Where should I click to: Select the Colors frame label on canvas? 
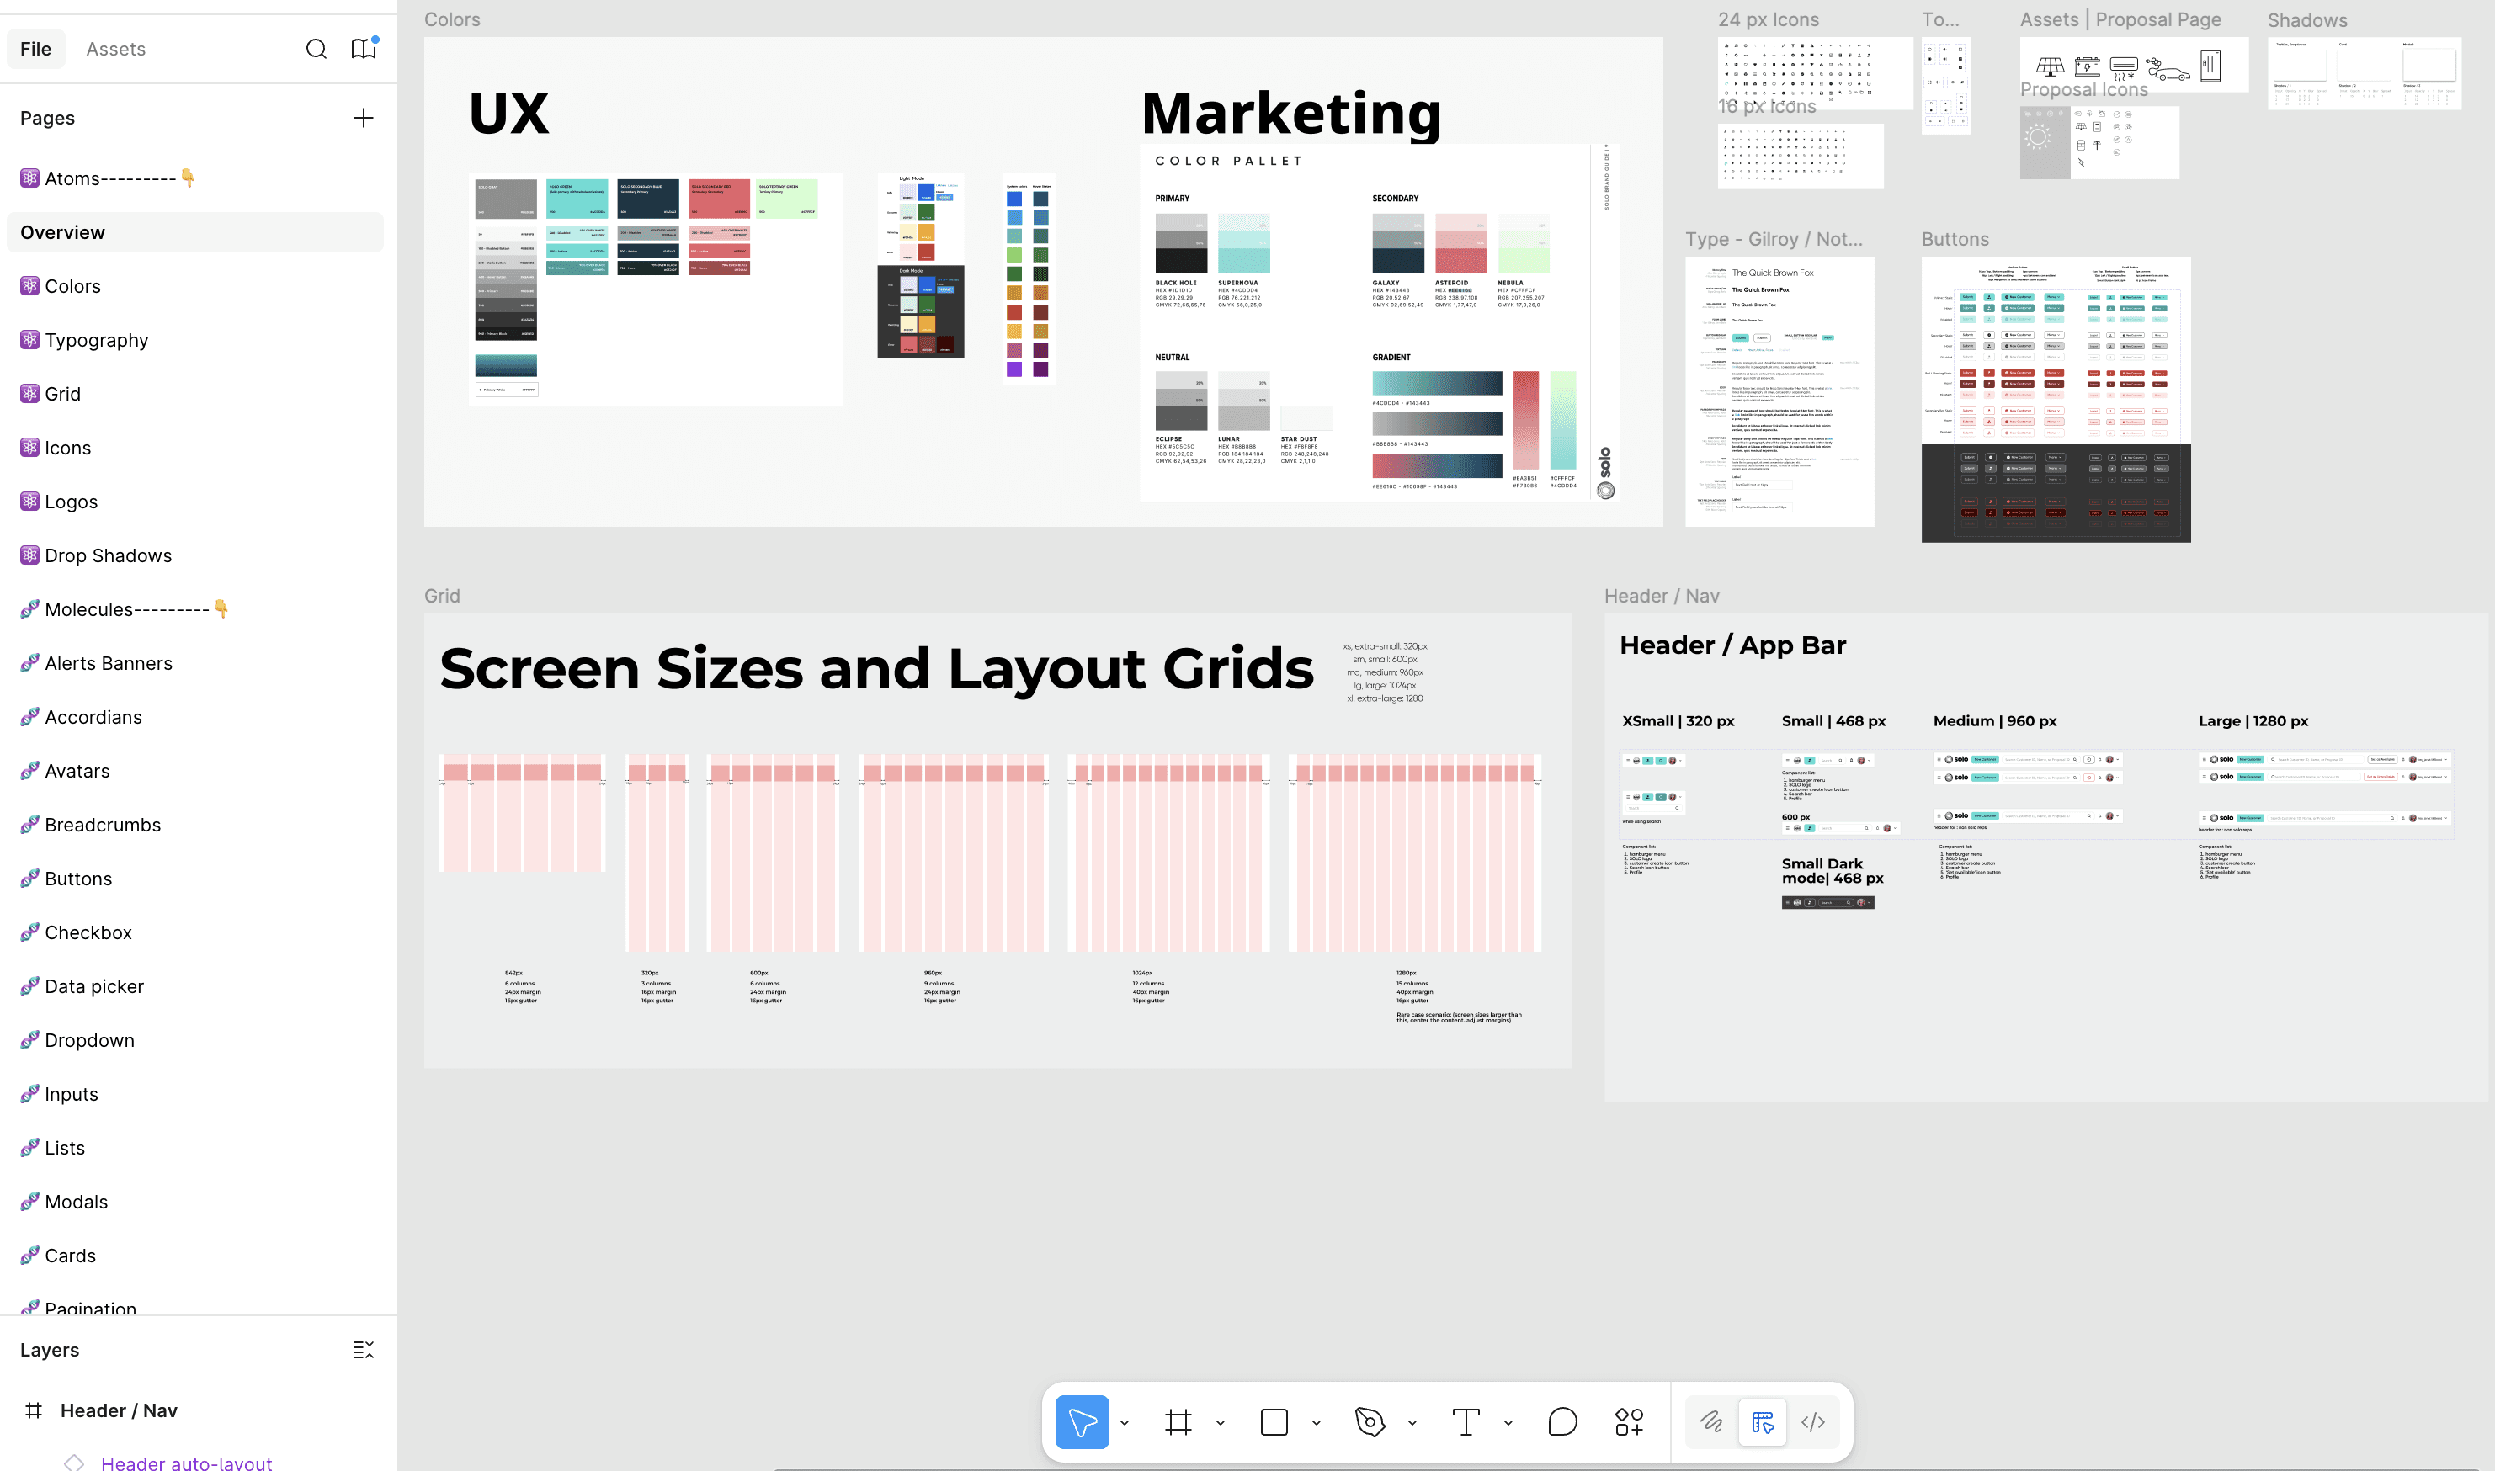click(452, 20)
